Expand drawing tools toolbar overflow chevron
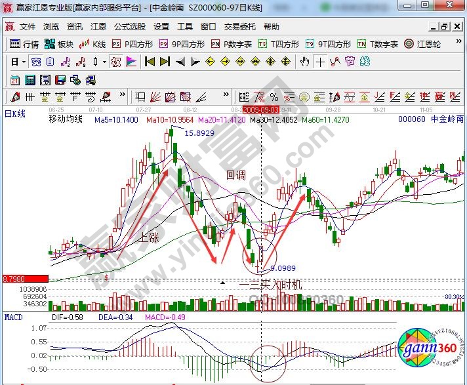The image size is (467, 385). (122, 94)
